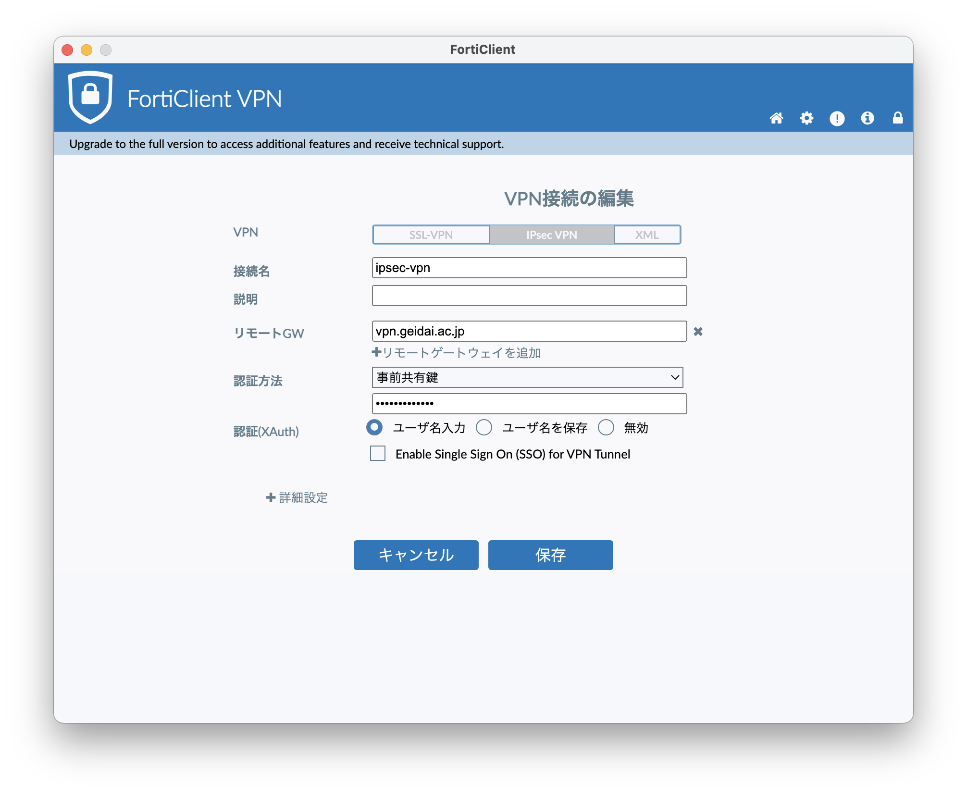Switch to the SSL-VPN tab

coord(431,235)
